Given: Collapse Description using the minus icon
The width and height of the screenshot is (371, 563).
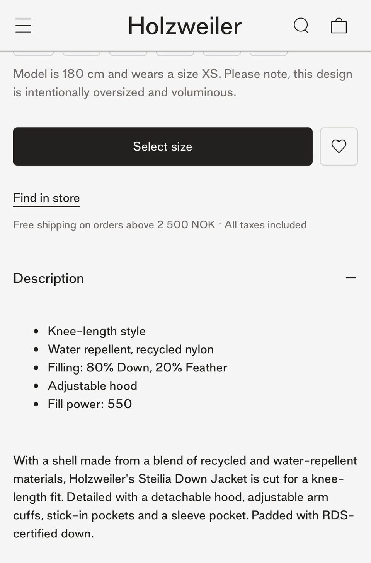Looking at the screenshot, I should coord(351,278).
